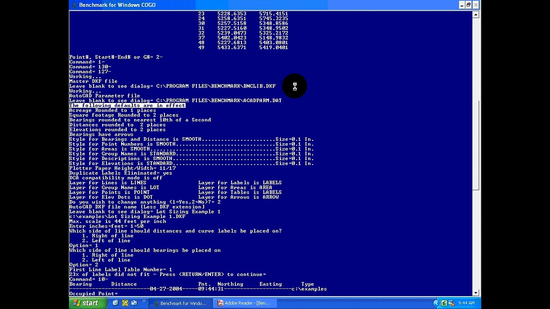
Task: Click 'Duplicate Labels Eliminated= yes' line
Action: tap(121, 173)
